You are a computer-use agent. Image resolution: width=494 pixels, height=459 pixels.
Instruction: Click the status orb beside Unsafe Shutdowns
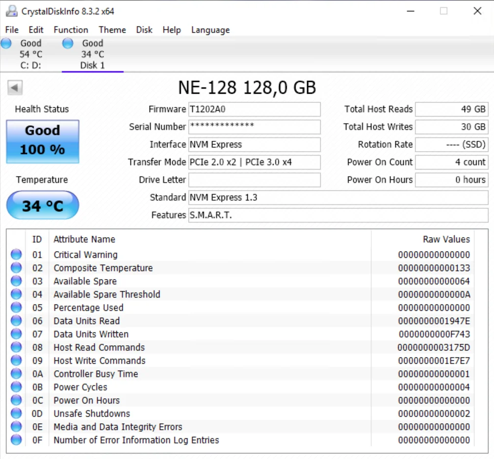click(x=16, y=413)
